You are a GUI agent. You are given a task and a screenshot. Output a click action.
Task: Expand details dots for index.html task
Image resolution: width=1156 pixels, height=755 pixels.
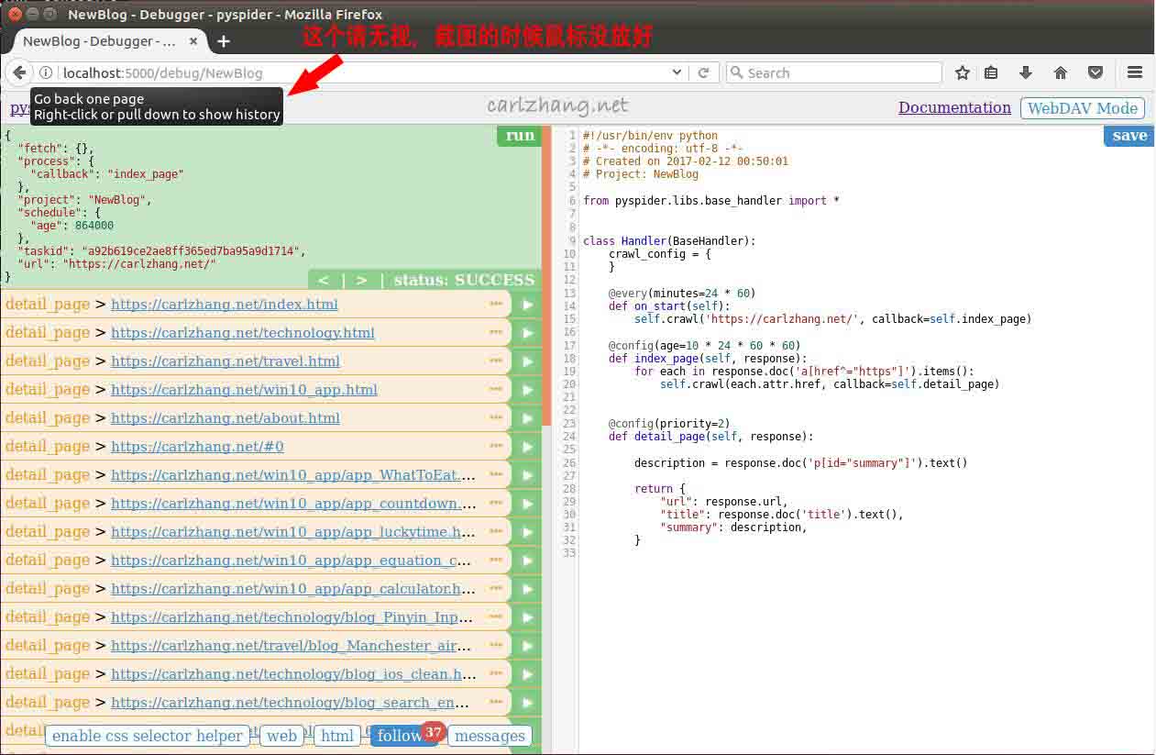click(496, 304)
